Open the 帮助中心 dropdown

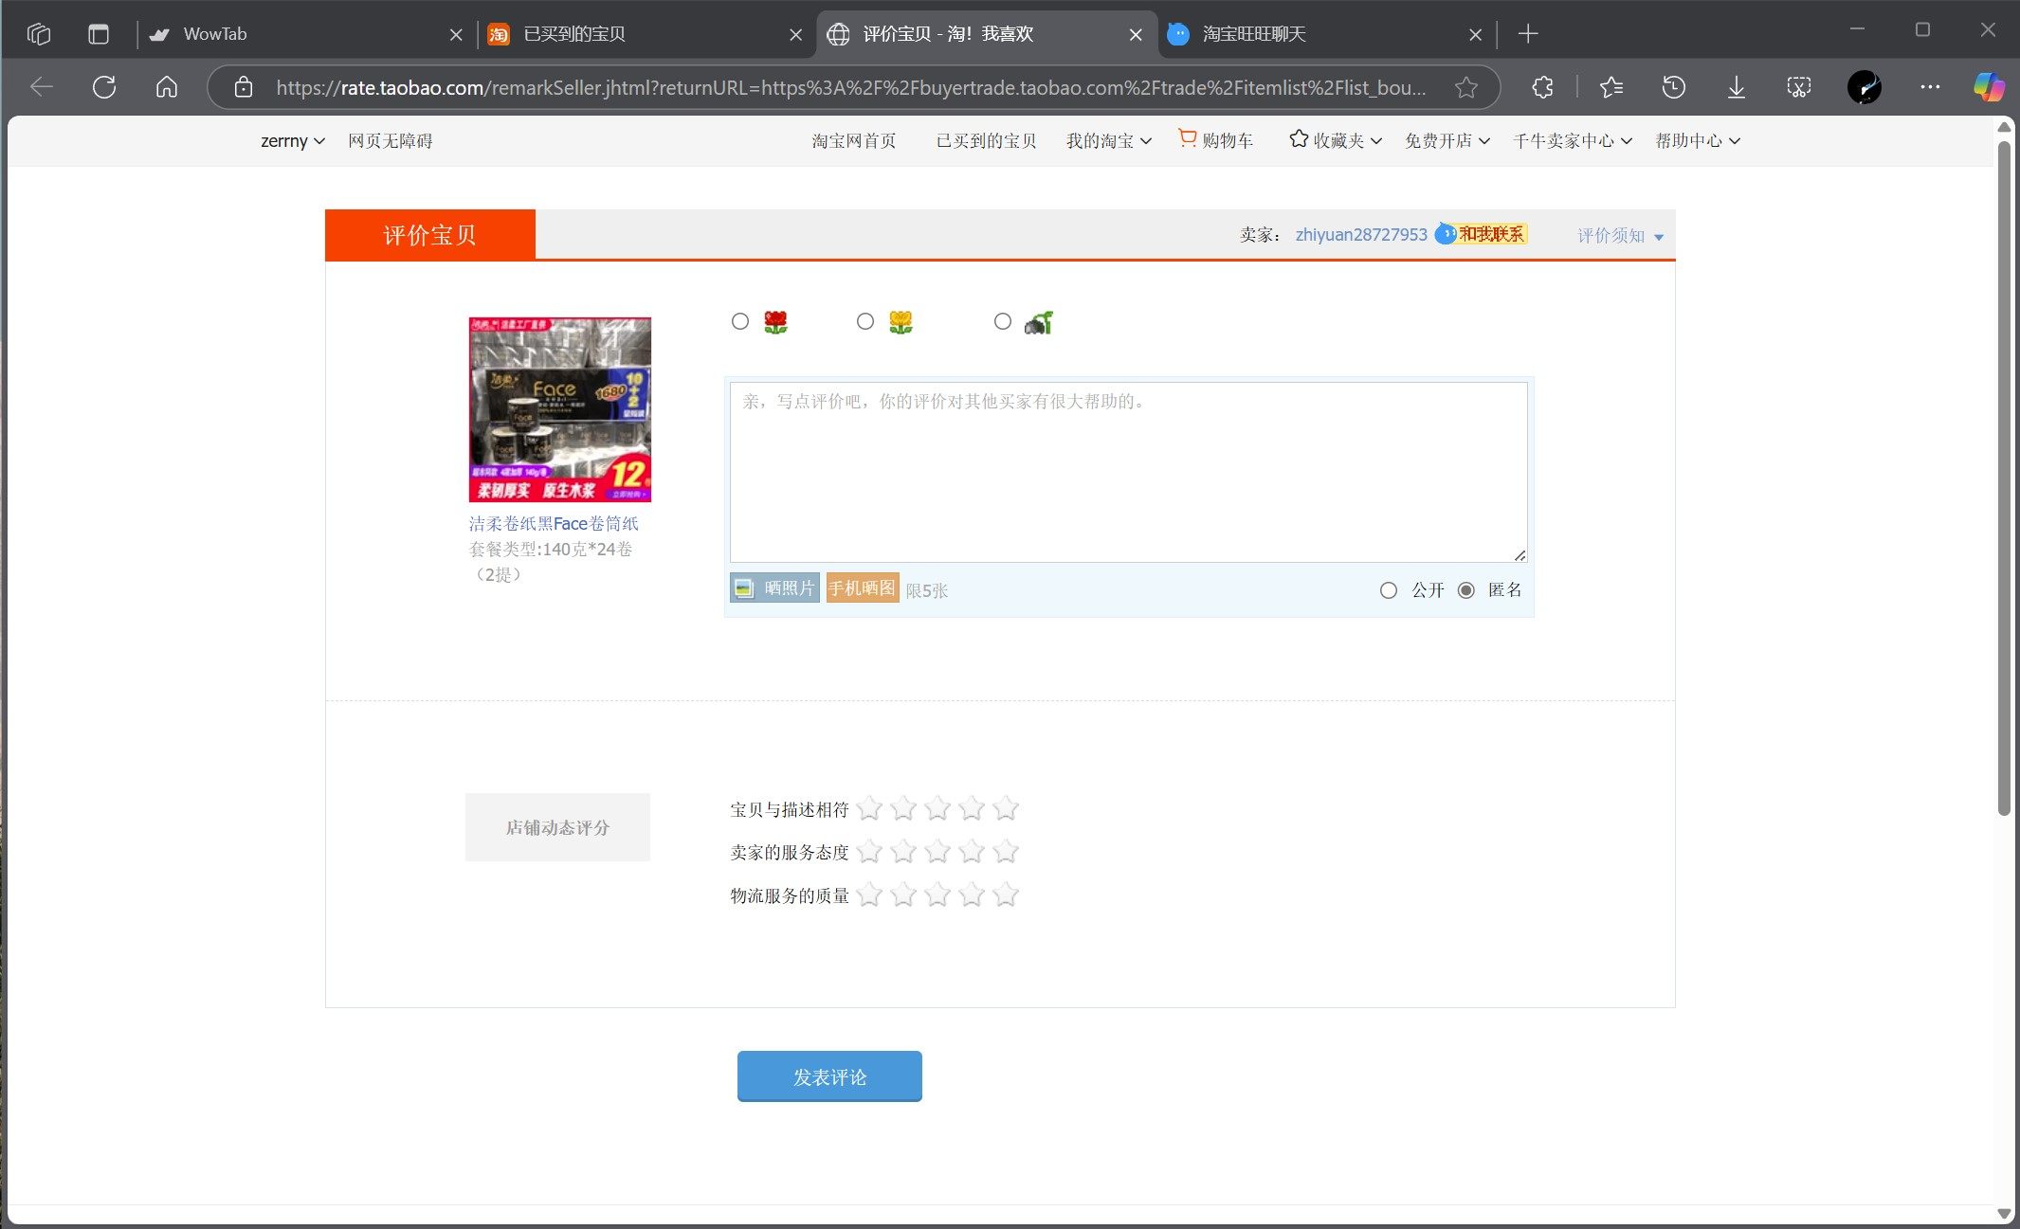1696,140
